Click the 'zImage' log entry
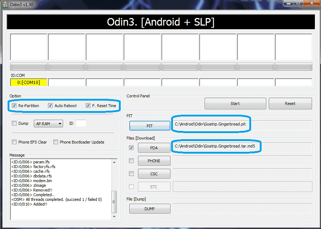This screenshot has height=229, width=321. point(29,185)
